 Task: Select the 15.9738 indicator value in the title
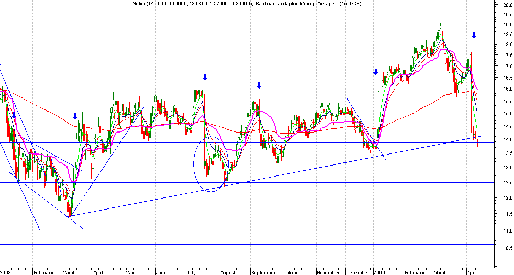[x=351, y=4]
